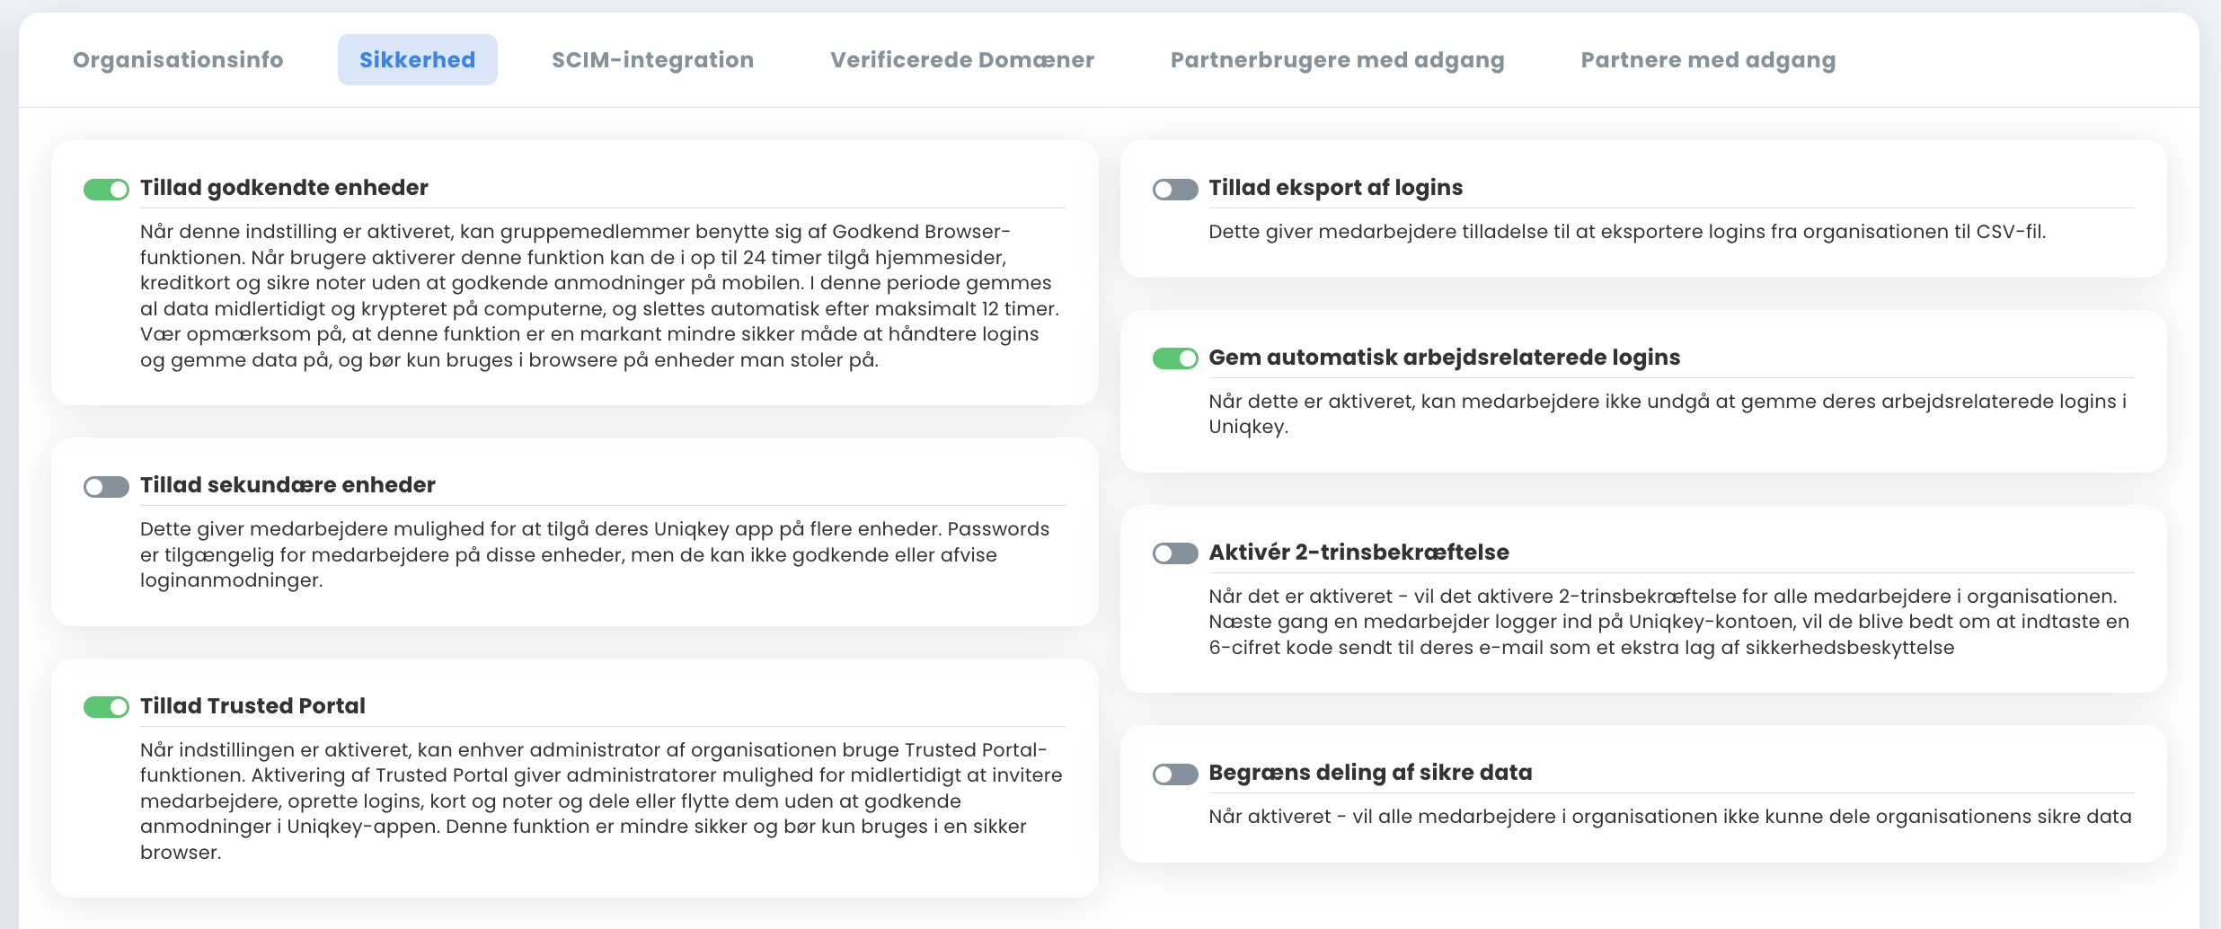Enable Begræns deling af sikre data toggle
Viewport: 2221px width, 929px height.
coord(1175,774)
